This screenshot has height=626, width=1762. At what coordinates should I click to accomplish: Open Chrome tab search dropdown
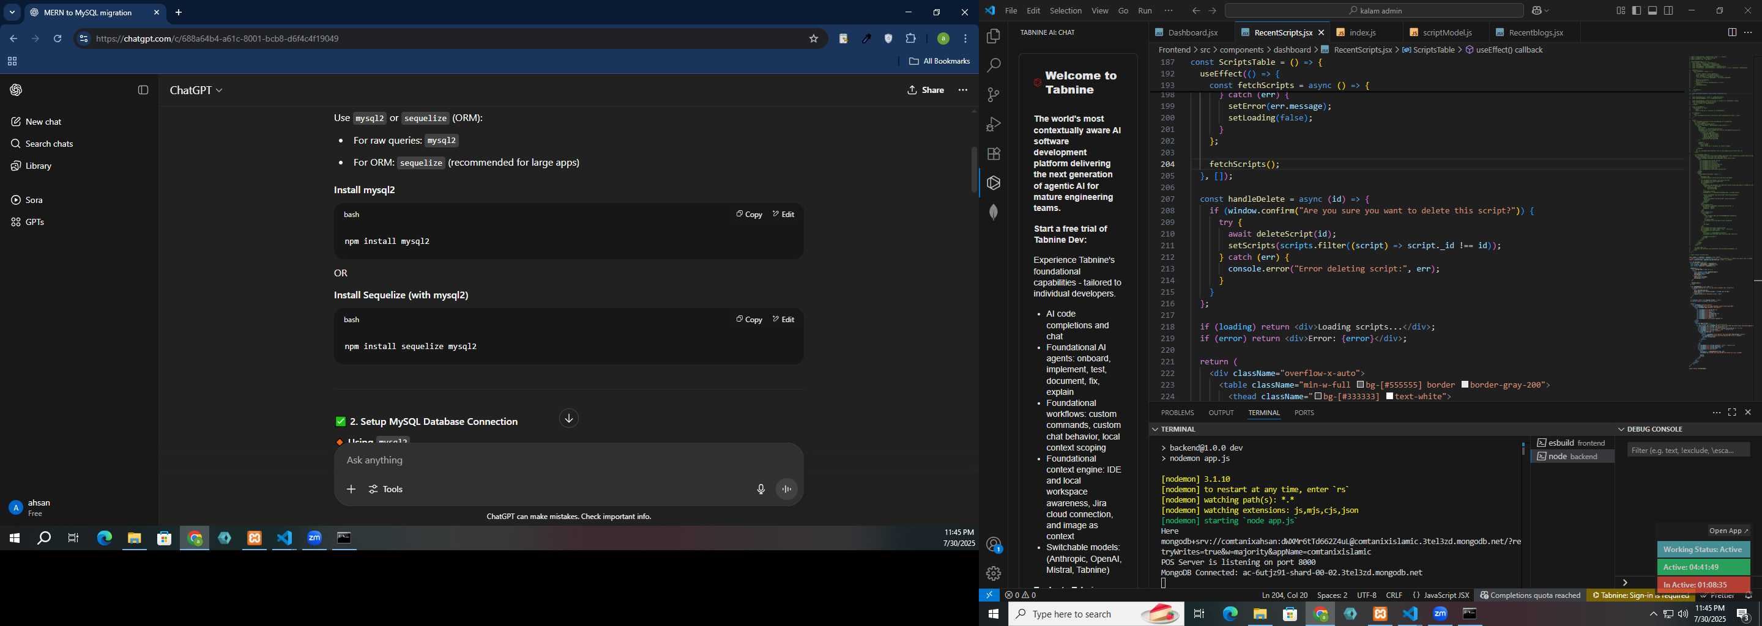[12, 12]
